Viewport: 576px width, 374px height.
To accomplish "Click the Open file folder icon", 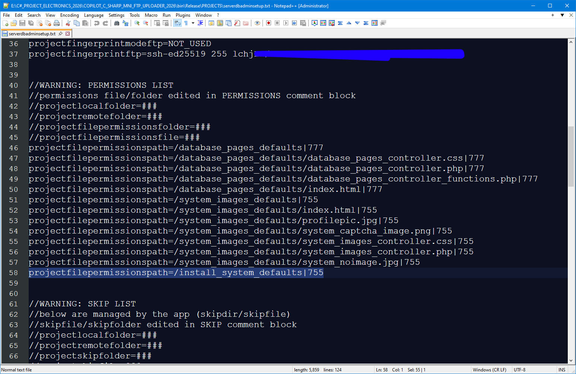I will pyautogui.click(x=14, y=23).
